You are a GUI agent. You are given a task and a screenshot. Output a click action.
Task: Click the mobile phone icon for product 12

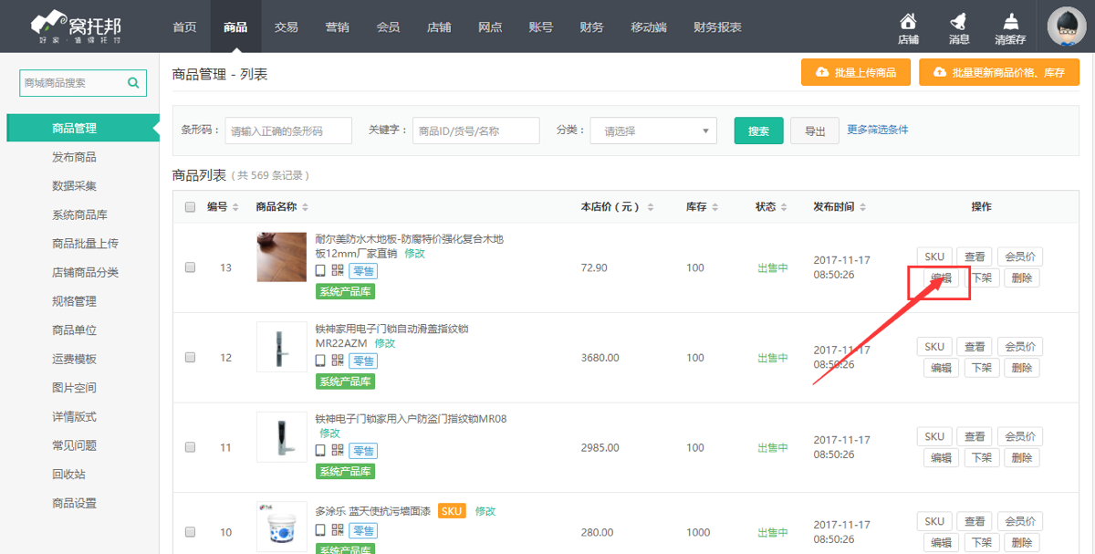[320, 360]
